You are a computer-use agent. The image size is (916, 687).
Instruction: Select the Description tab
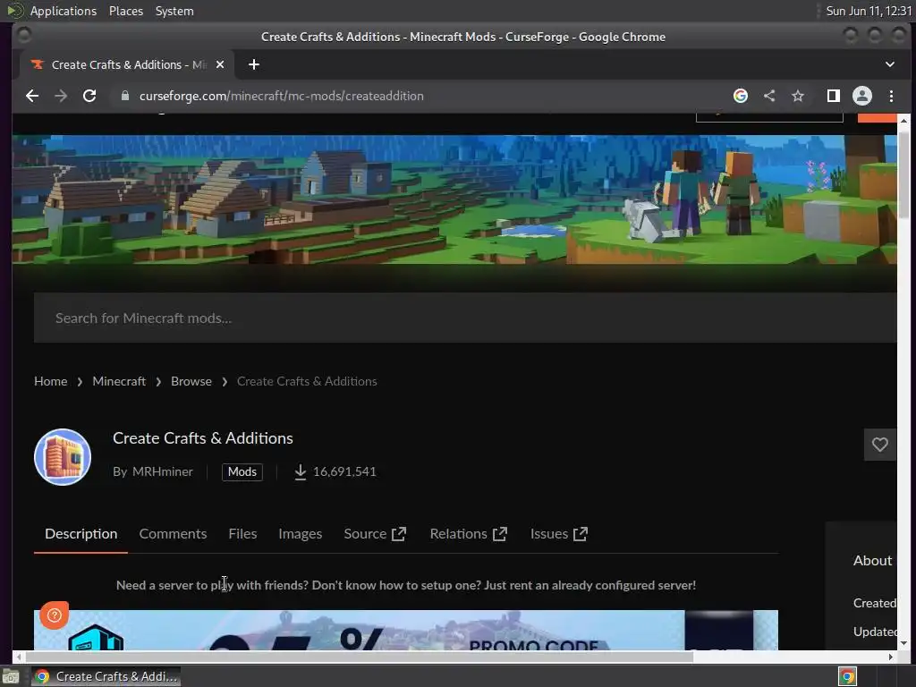pyautogui.click(x=81, y=534)
